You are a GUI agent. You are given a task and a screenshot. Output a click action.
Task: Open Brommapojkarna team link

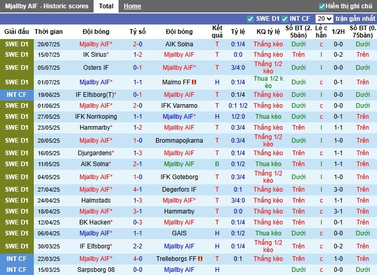[179, 141]
